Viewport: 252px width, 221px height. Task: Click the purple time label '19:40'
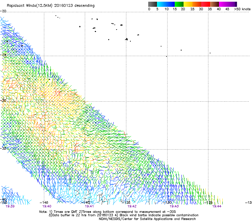47,206
